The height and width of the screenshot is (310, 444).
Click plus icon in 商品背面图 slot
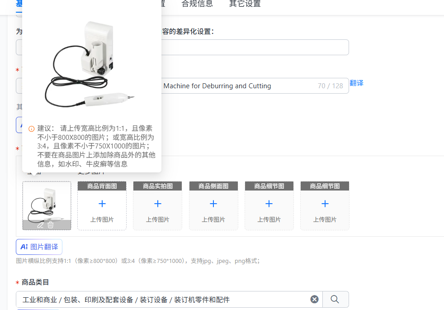point(102,204)
